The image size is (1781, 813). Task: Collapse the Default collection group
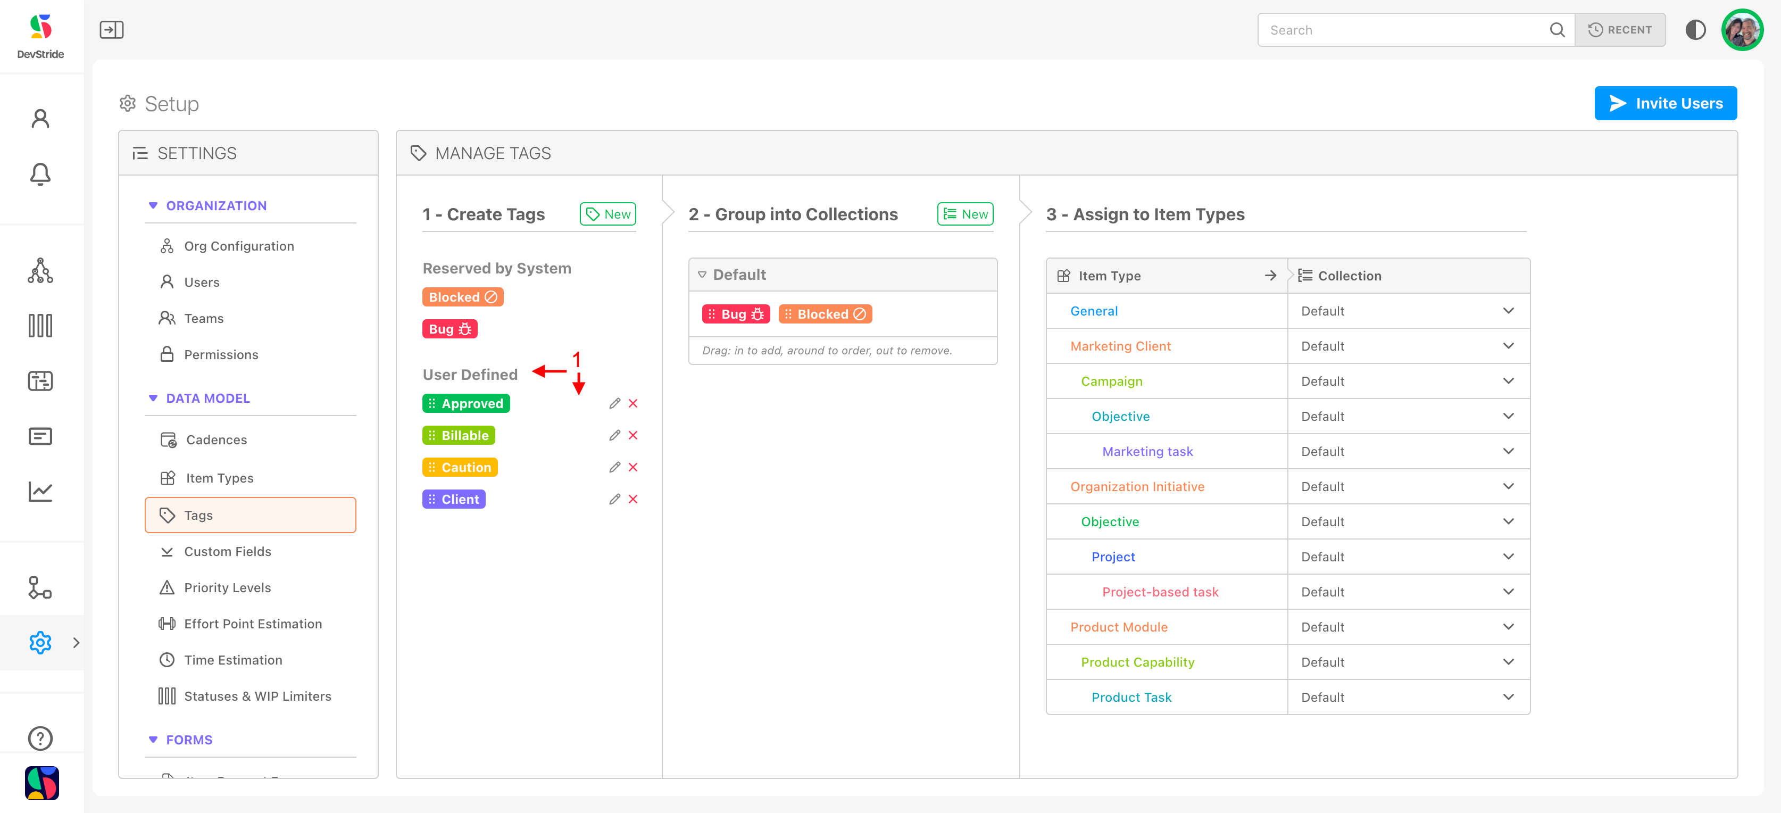[x=702, y=275]
